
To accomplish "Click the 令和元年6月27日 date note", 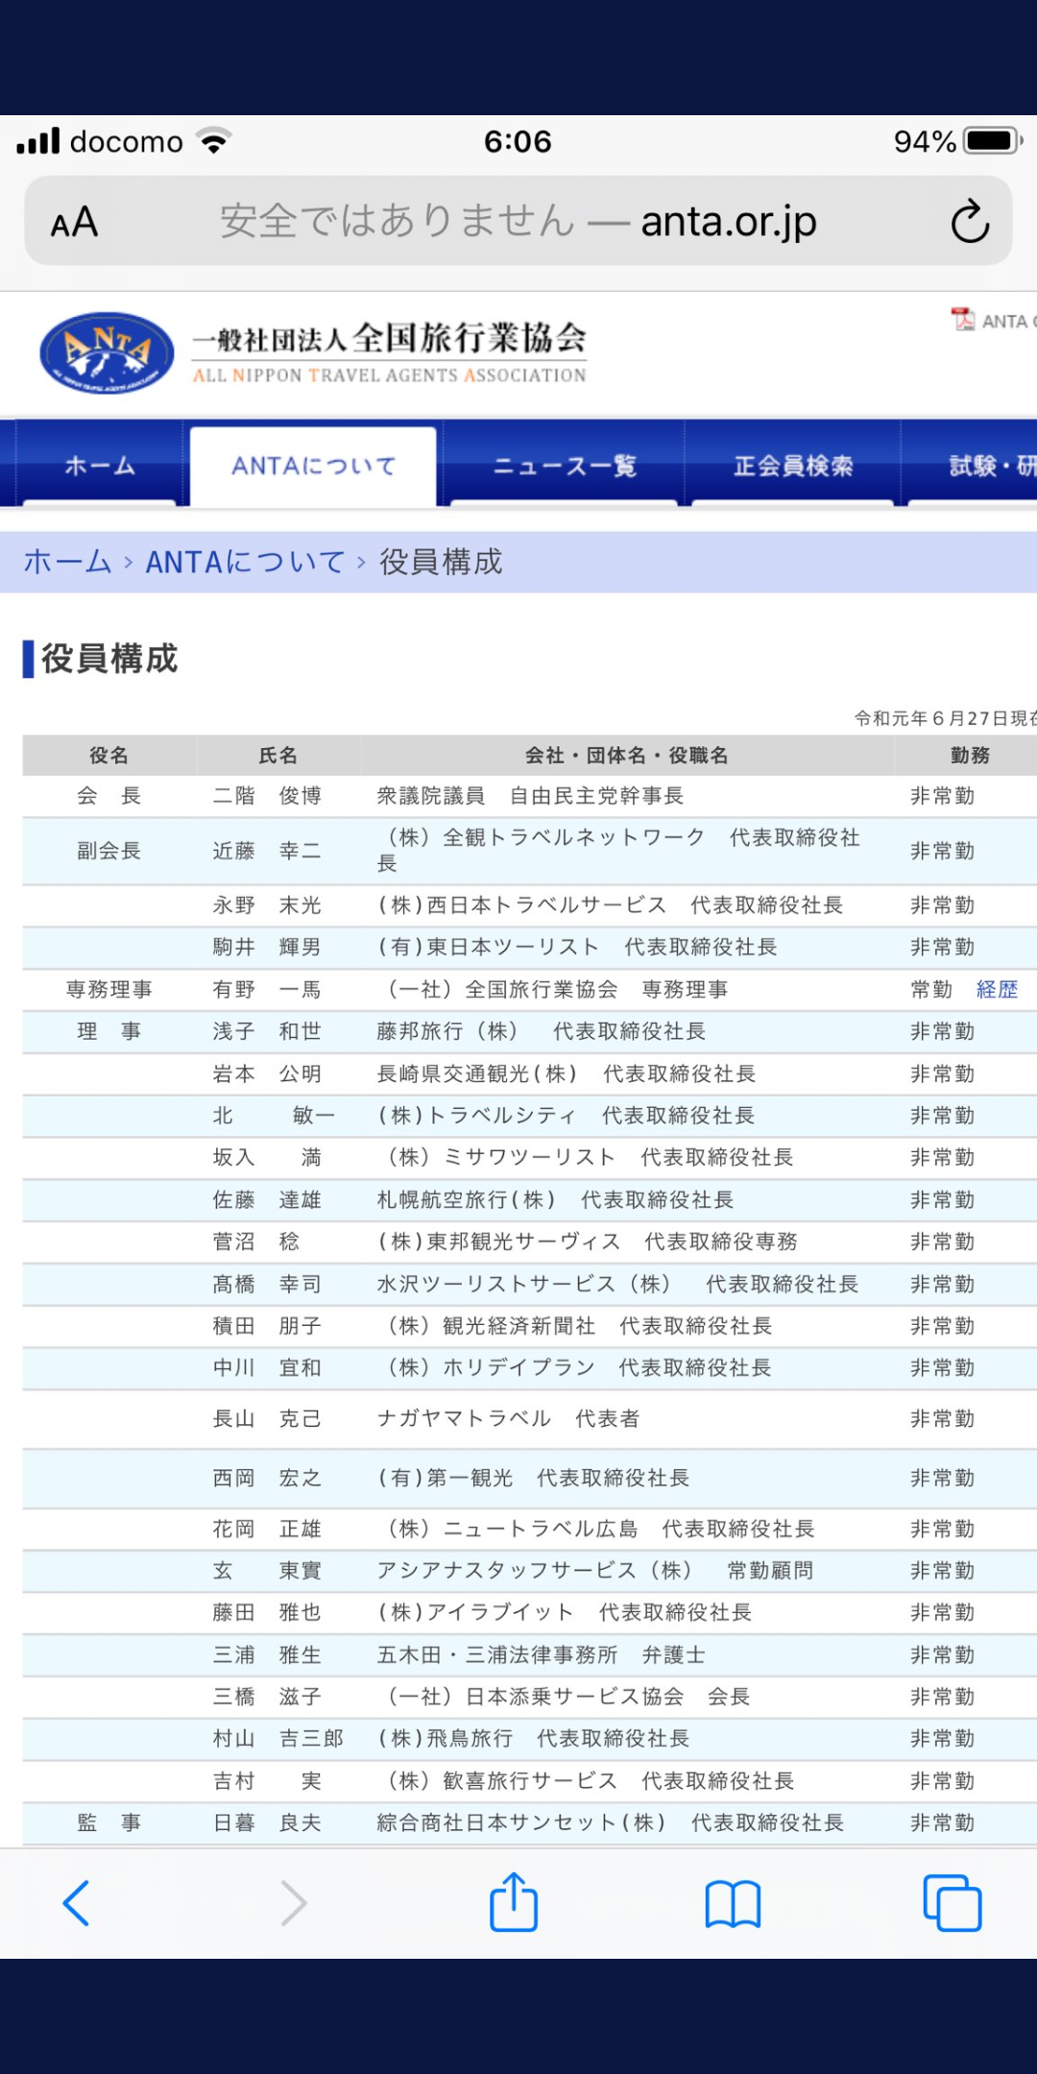I will 945,718.
